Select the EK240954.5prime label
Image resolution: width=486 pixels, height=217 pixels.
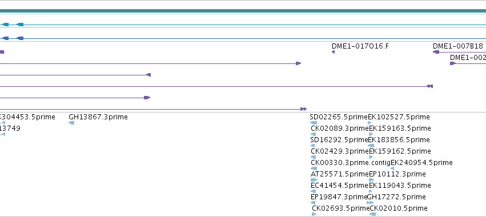point(421,163)
